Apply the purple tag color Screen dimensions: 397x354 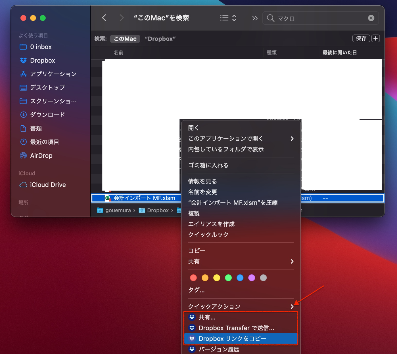[252, 278]
